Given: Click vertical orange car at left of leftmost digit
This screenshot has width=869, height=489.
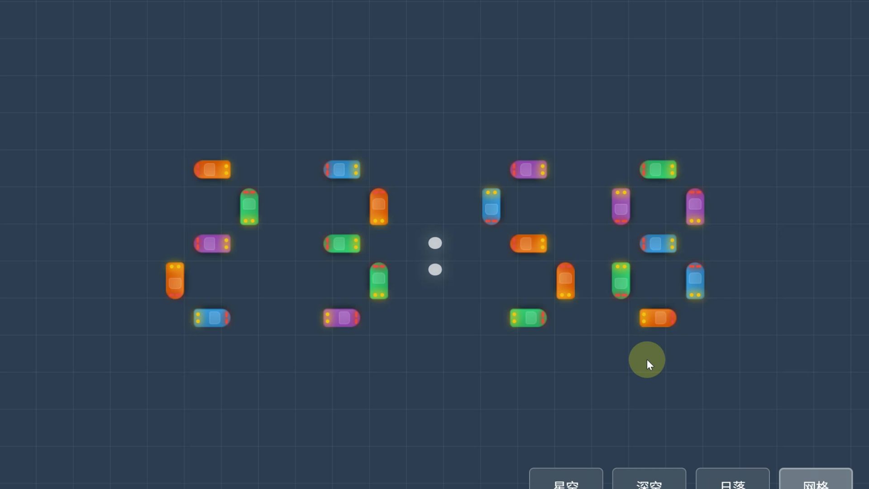Looking at the screenshot, I should [x=175, y=281].
